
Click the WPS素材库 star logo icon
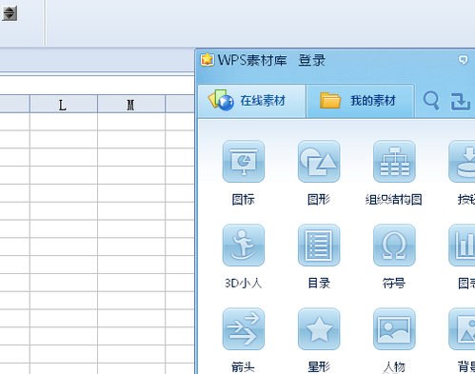tap(208, 60)
